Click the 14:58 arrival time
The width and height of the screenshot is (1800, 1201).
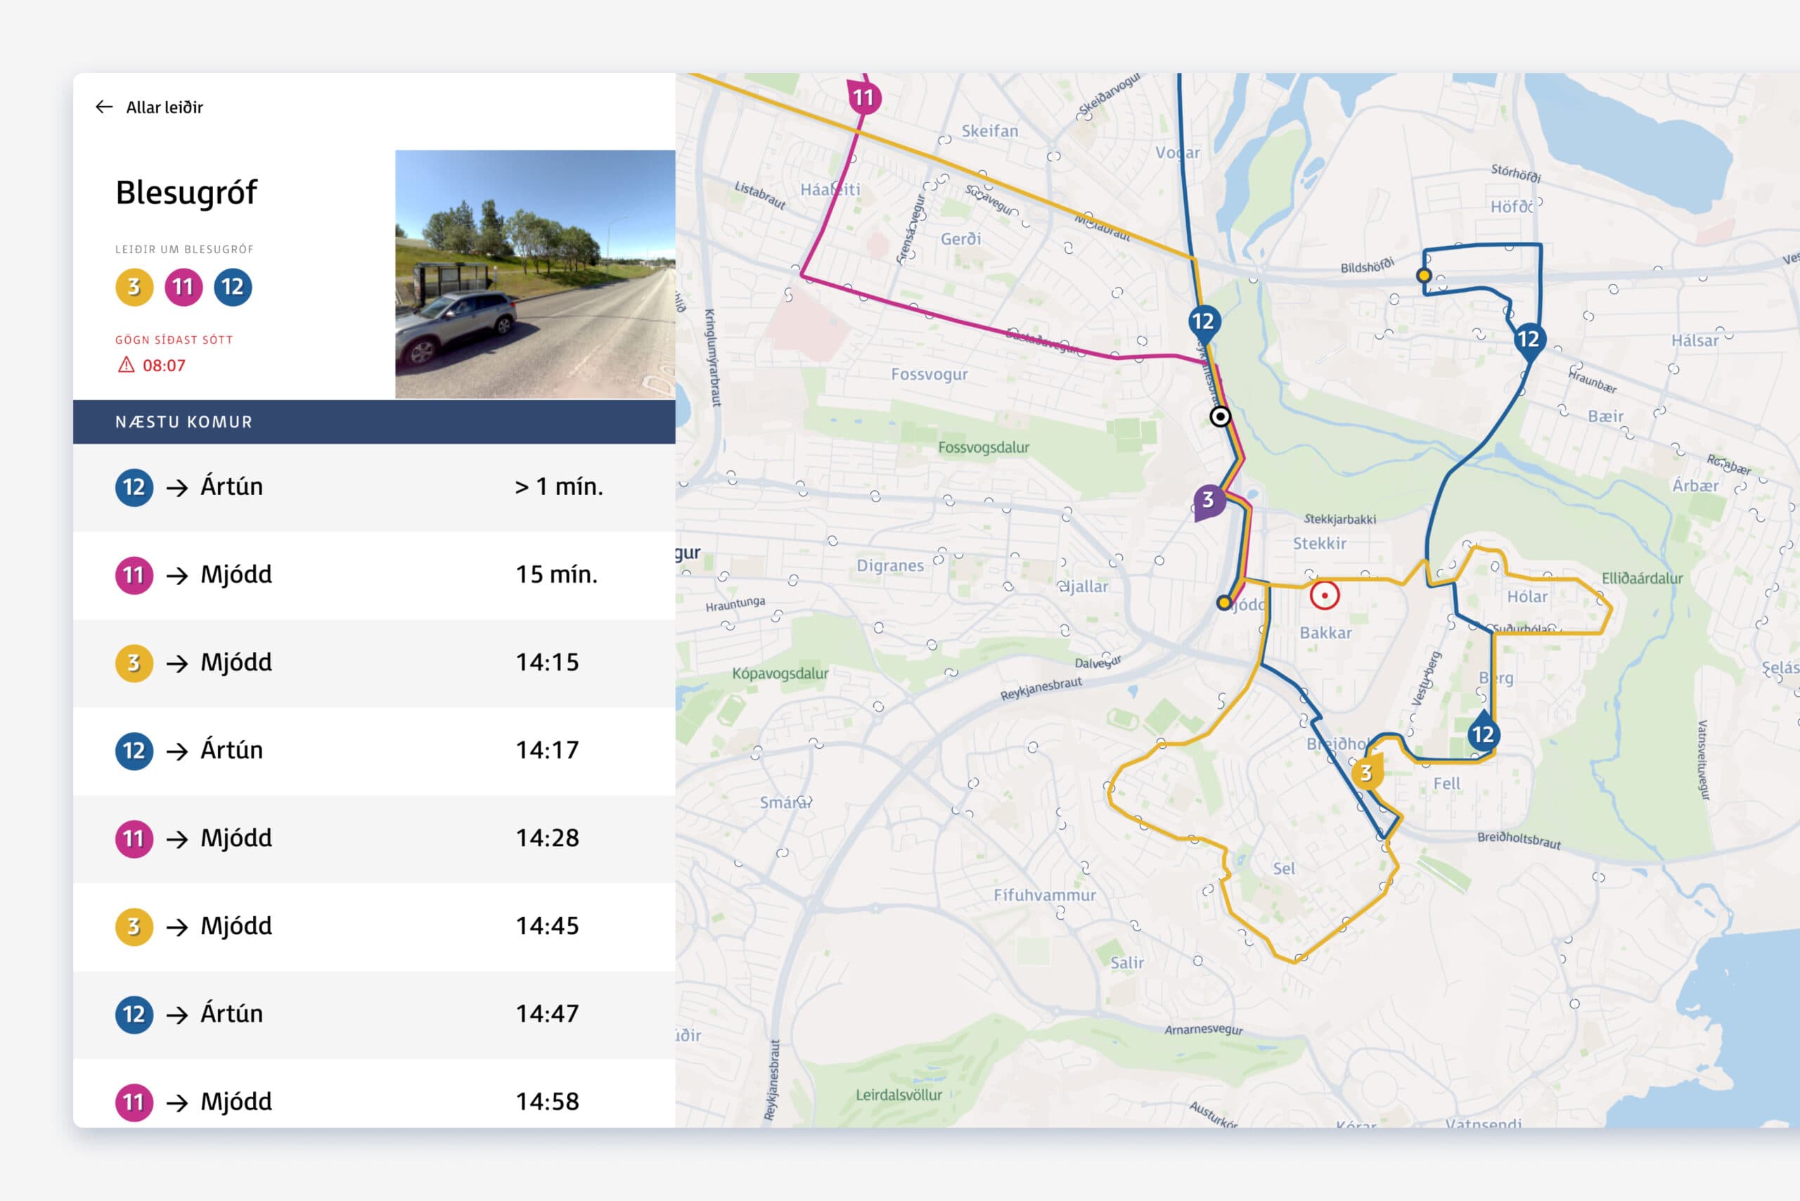coord(547,1102)
